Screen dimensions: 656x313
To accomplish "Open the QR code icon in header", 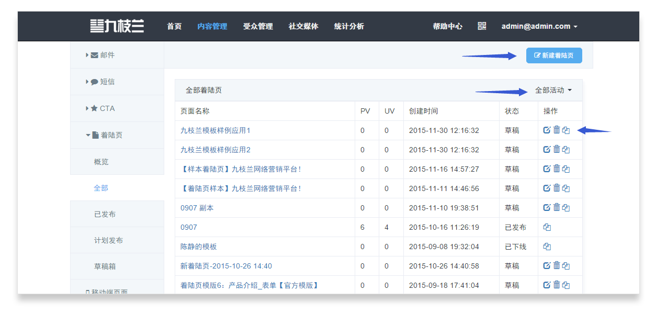I will [x=482, y=26].
